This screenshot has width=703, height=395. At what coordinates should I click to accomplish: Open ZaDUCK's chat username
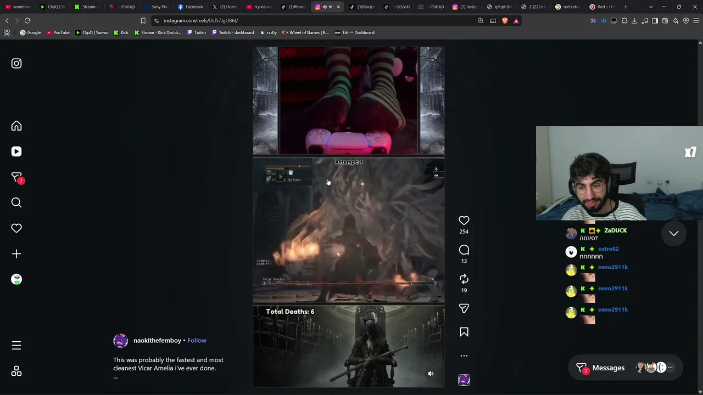(x=615, y=231)
